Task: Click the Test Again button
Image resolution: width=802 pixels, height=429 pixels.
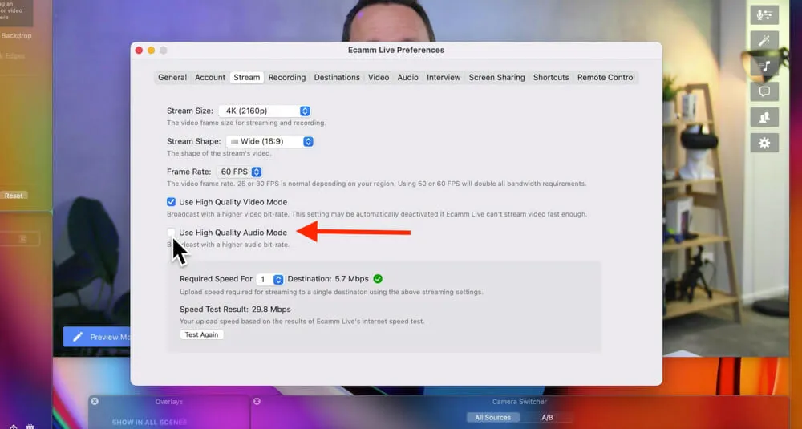Action: coord(201,334)
